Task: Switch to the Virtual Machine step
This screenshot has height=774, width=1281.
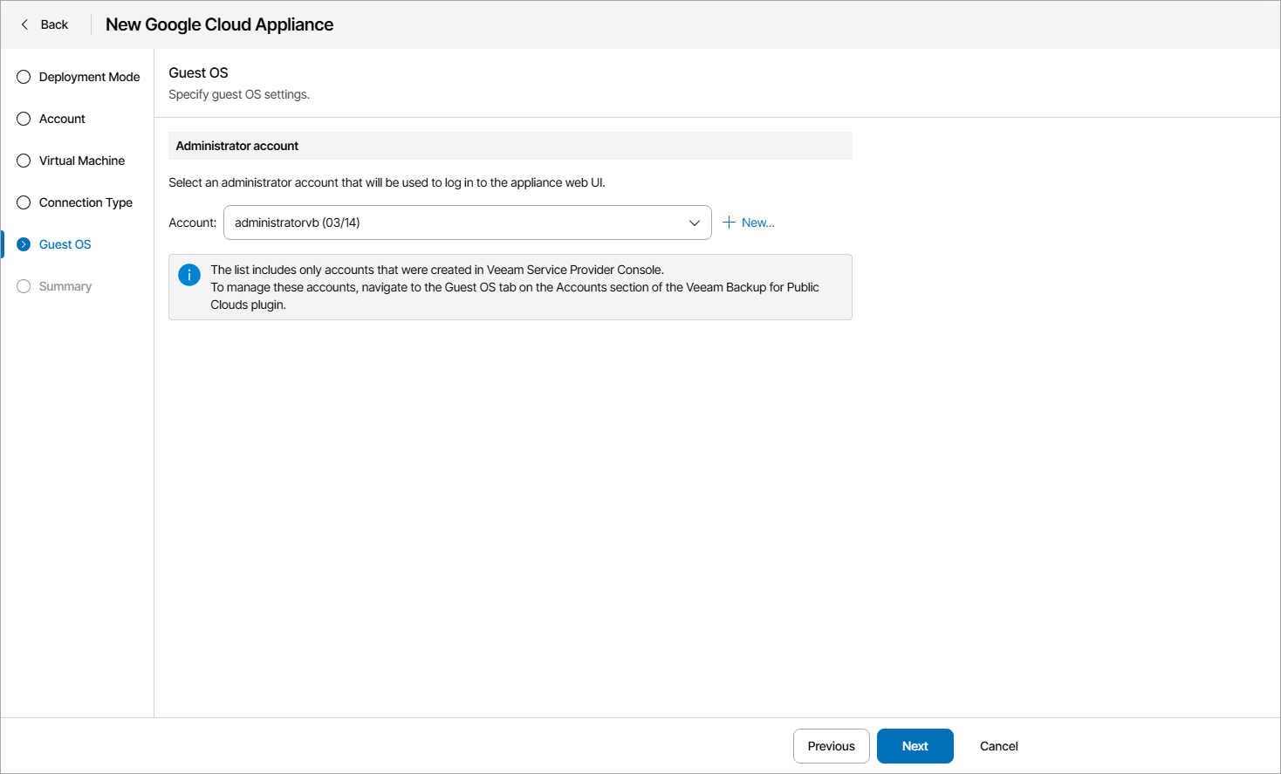Action: pos(81,161)
